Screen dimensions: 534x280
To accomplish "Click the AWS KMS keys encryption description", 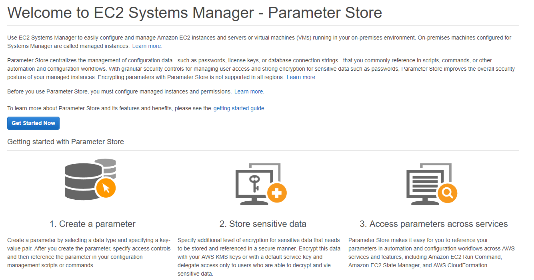I will (x=259, y=257).
